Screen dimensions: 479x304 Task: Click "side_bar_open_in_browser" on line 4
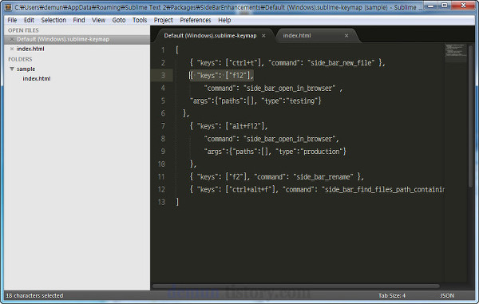(289, 89)
